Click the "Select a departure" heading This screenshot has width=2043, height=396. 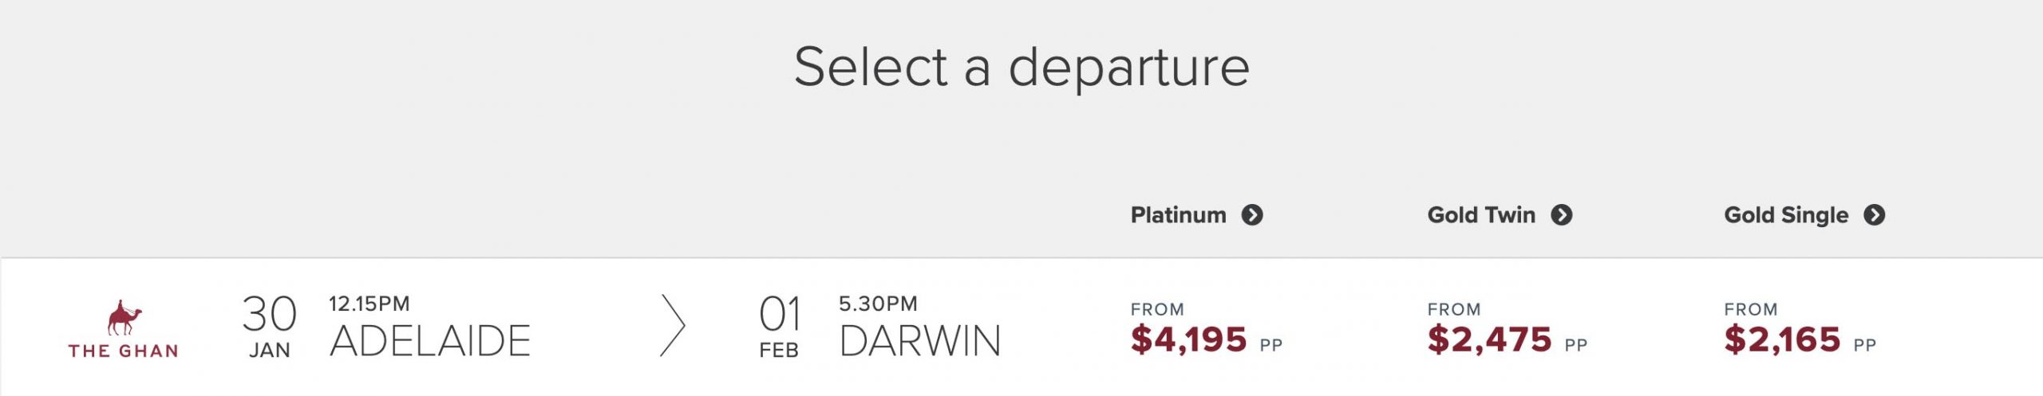(1021, 67)
